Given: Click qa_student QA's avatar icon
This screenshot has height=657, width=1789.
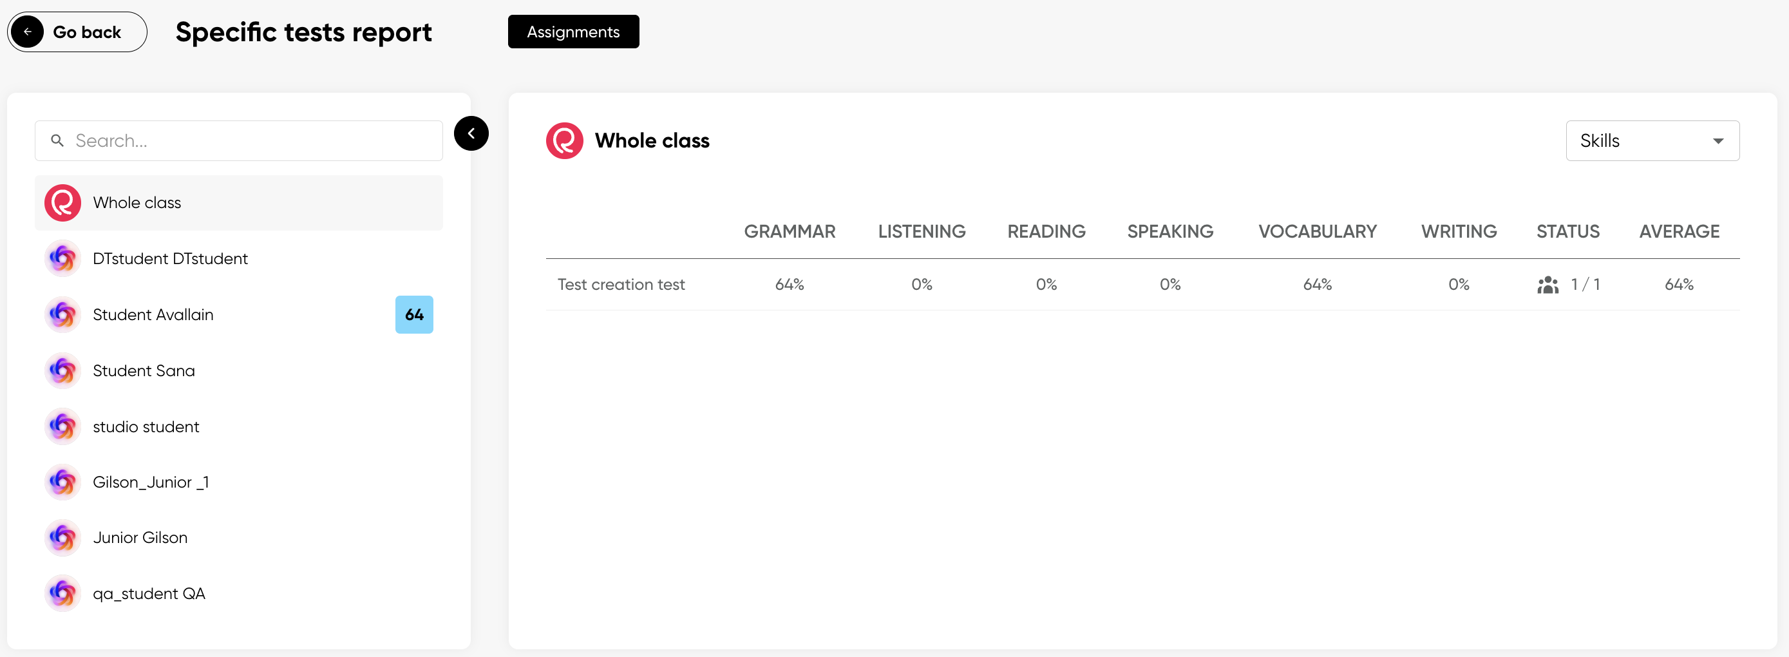Looking at the screenshot, I should click(62, 594).
